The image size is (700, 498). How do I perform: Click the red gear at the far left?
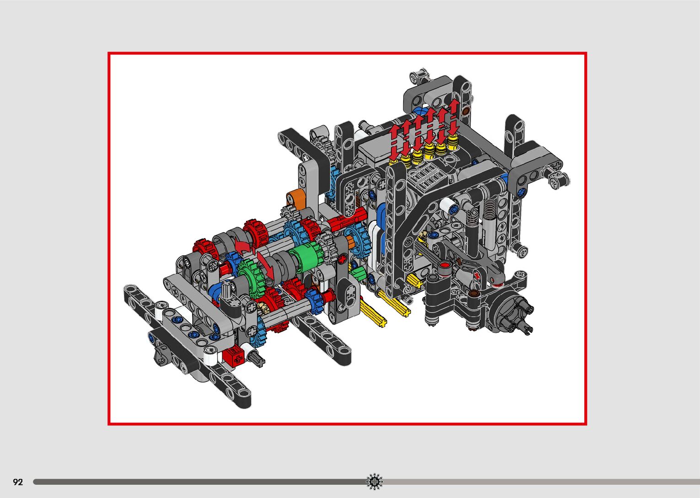coord(204,250)
